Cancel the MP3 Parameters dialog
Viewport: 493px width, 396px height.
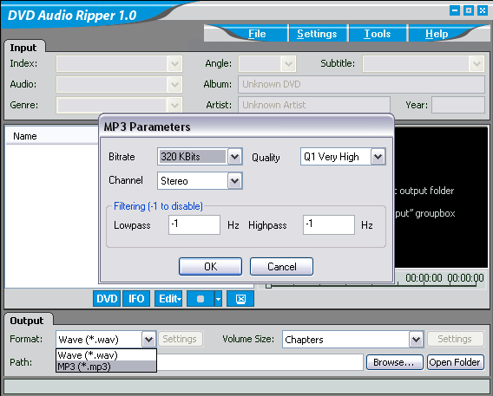[x=281, y=266]
